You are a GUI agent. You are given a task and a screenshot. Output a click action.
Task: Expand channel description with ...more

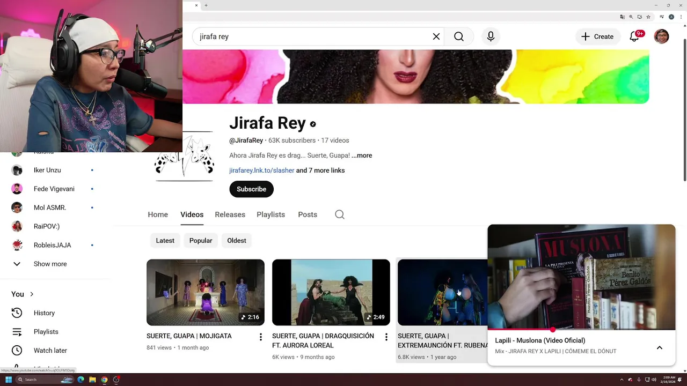(362, 155)
